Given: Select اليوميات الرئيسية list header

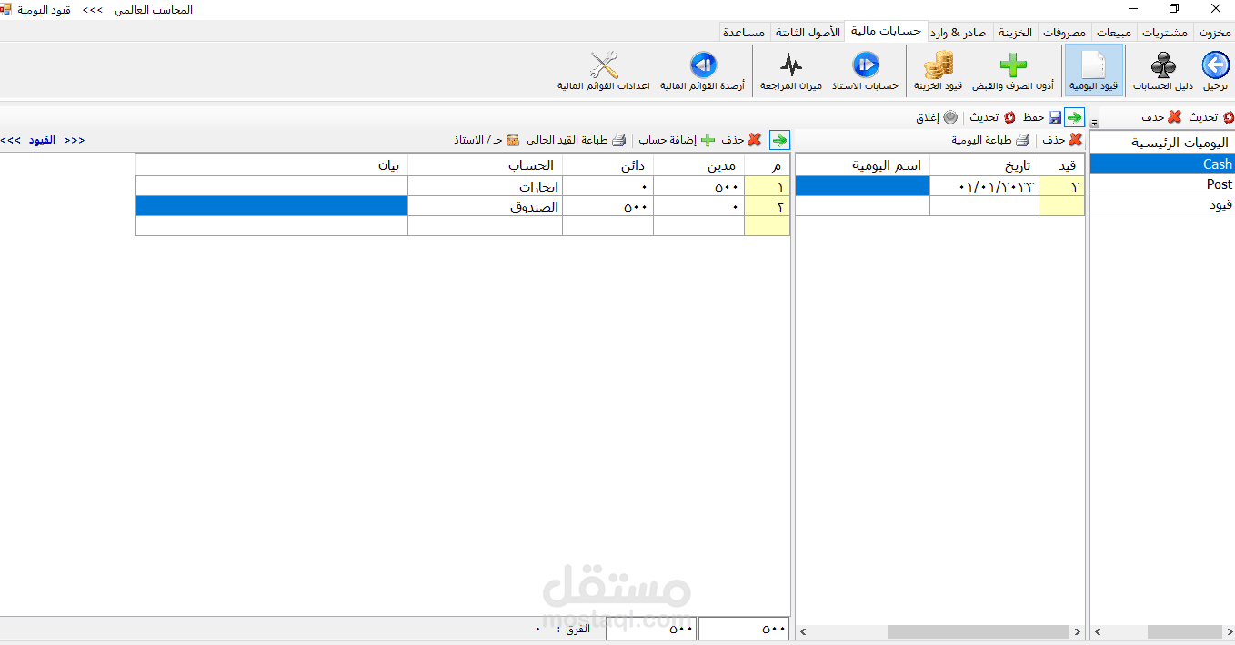Looking at the screenshot, I should [1162, 143].
